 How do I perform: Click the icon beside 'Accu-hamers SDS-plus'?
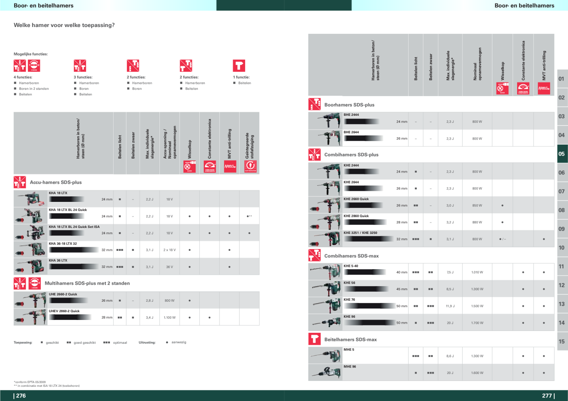pyautogui.click(x=20, y=182)
